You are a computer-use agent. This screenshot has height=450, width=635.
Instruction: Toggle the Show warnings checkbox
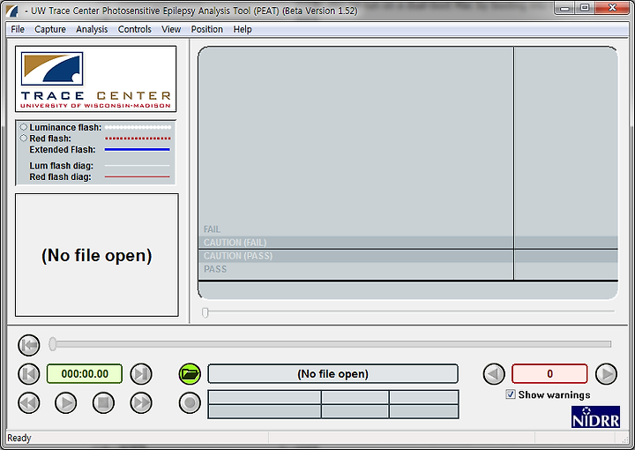pyautogui.click(x=511, y=394)
